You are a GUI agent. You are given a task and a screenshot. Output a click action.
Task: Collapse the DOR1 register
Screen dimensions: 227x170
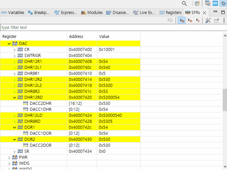14,127
